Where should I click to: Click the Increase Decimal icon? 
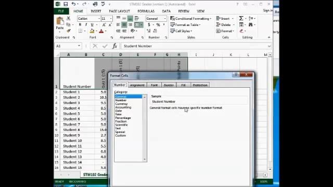click(149, 31)
